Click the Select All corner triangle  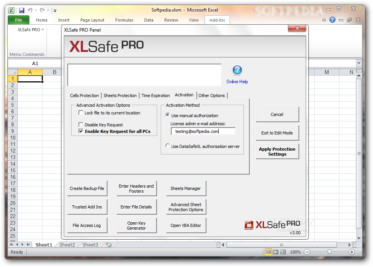pyautogui.click(x=13, y=72)
